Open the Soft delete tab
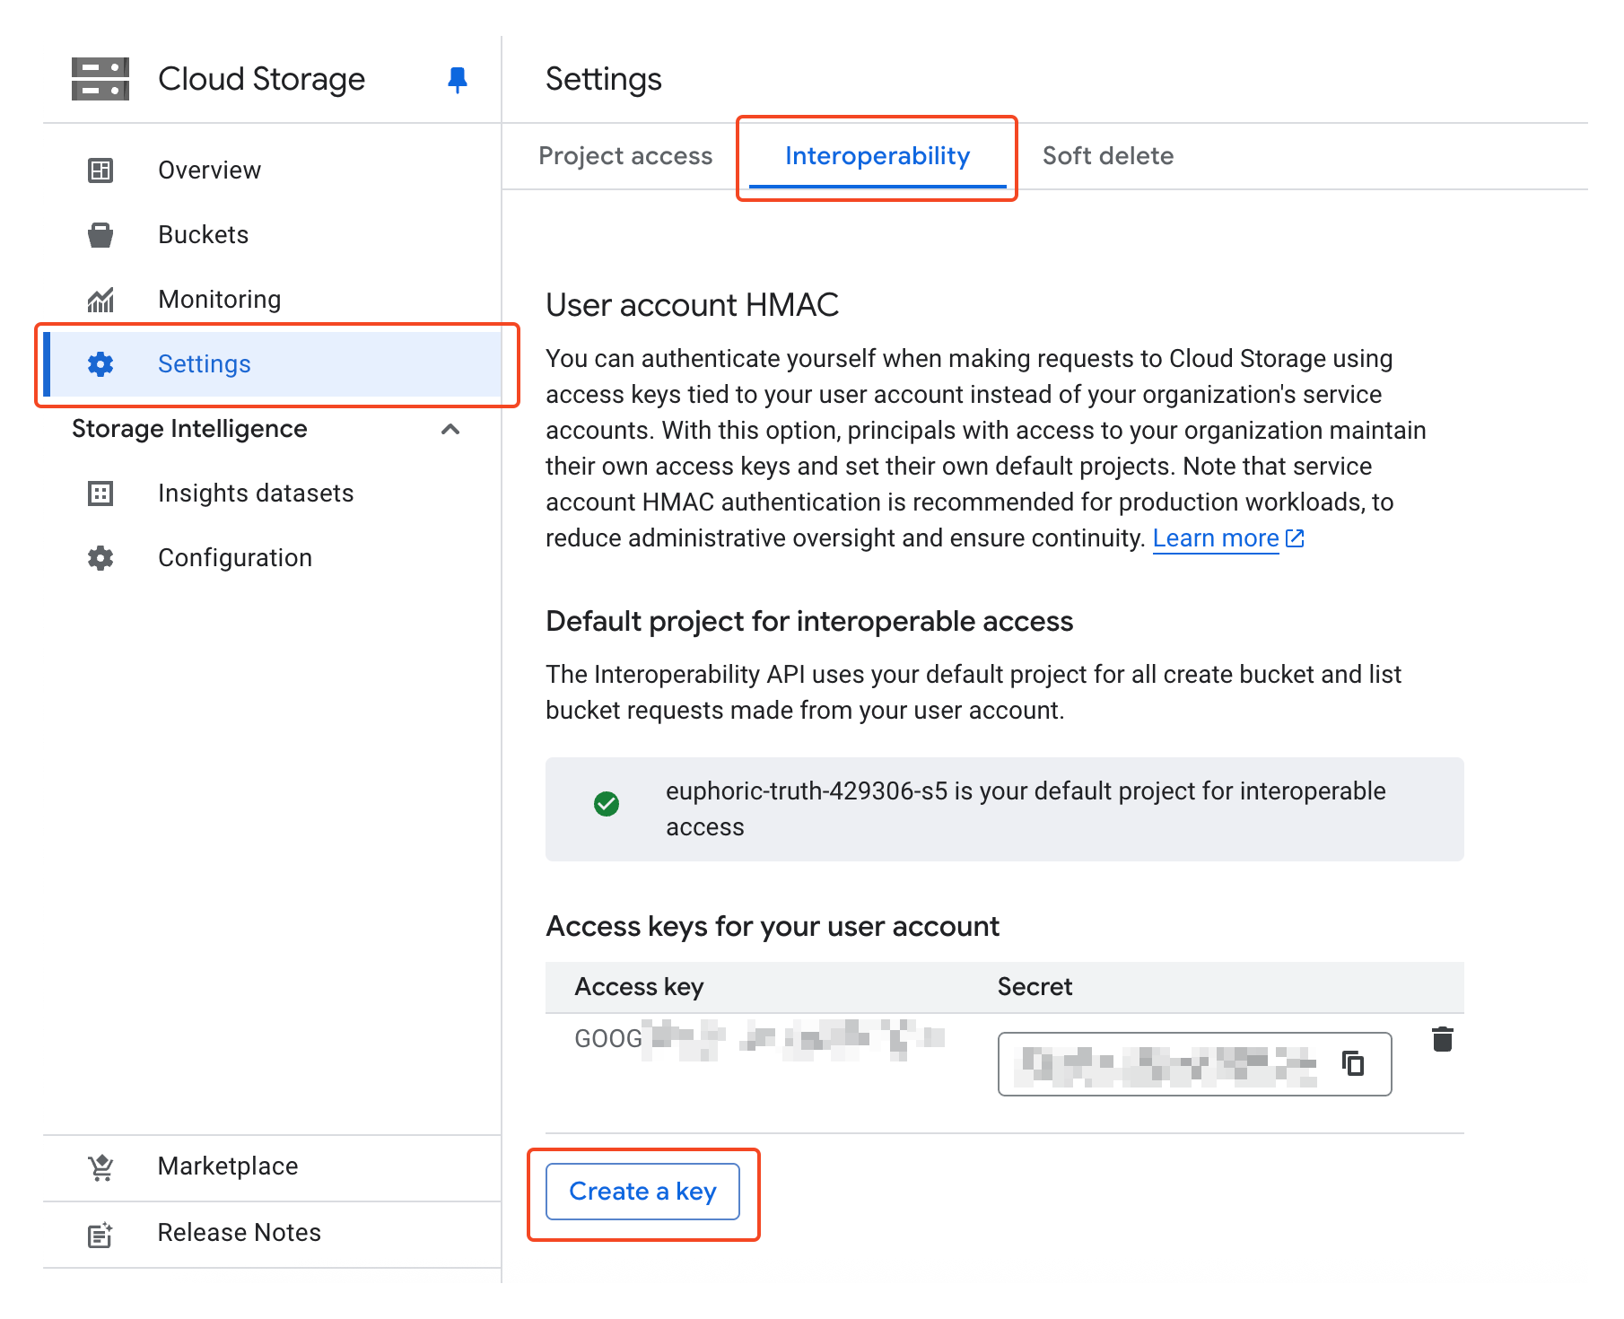The width and height of the screenshot is (1624, 1319). (x=1107, y=156)
